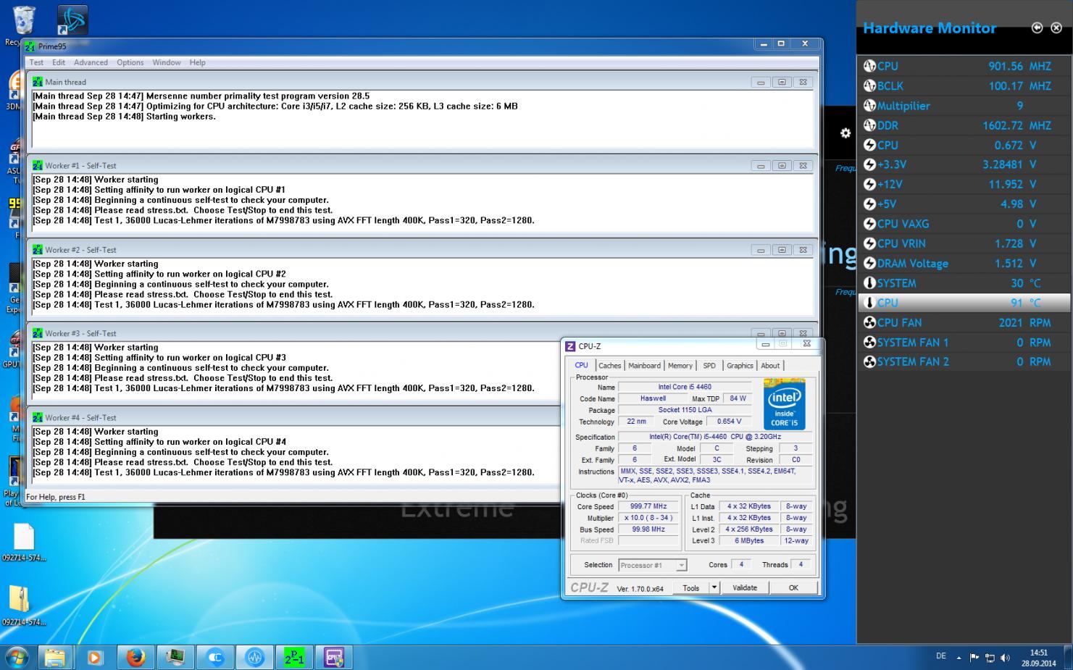Select the 092714-574 text file on desktop

23,543
